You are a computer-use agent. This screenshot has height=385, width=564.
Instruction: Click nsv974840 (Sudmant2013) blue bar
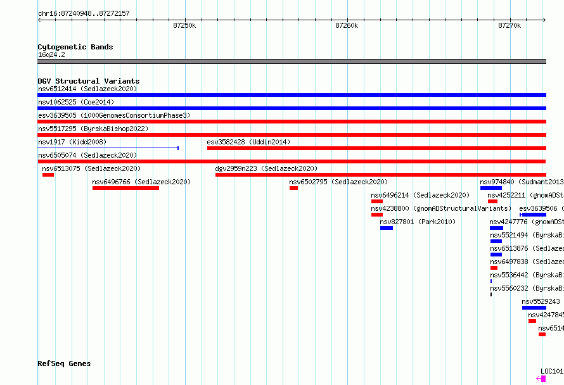click(x=491, y=188)
